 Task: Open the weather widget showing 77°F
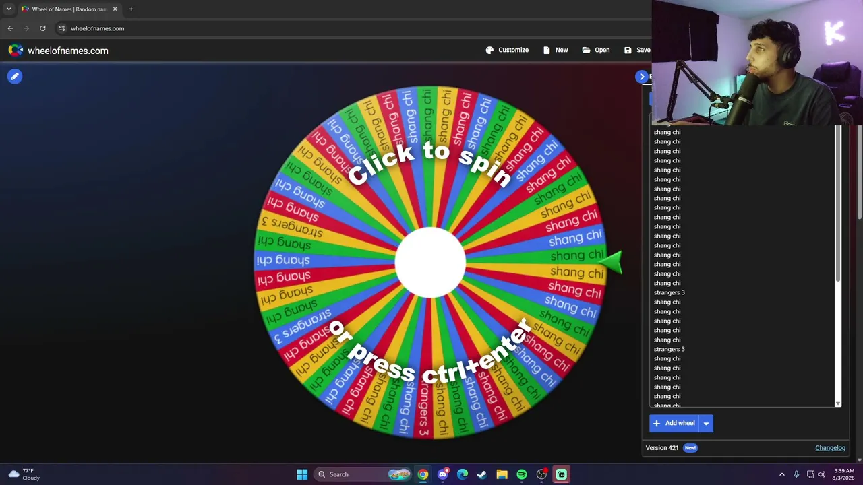[x=24, y=474]
